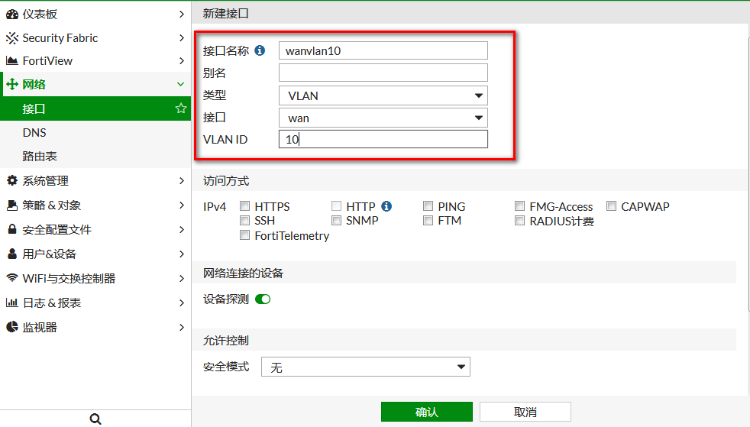750x427 pixels.
Task: Open the DNS menu item
Action: (34, 133)
